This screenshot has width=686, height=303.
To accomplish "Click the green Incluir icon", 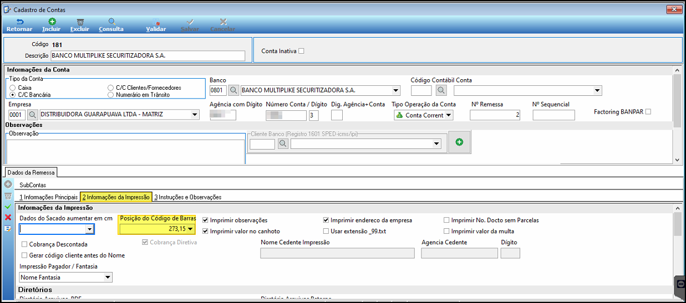I will (52, 22).
